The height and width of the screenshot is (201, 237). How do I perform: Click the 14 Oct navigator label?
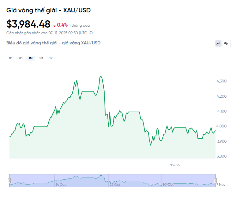(x=61, y=185)
